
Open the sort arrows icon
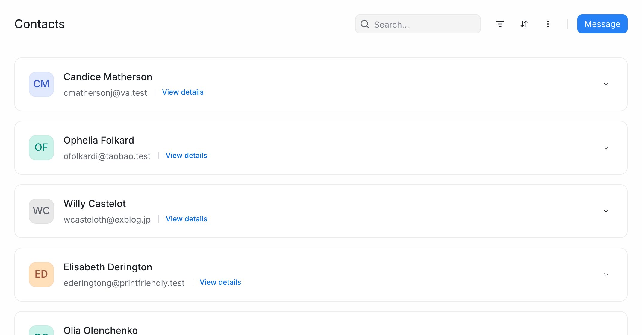tap(524, 24)
